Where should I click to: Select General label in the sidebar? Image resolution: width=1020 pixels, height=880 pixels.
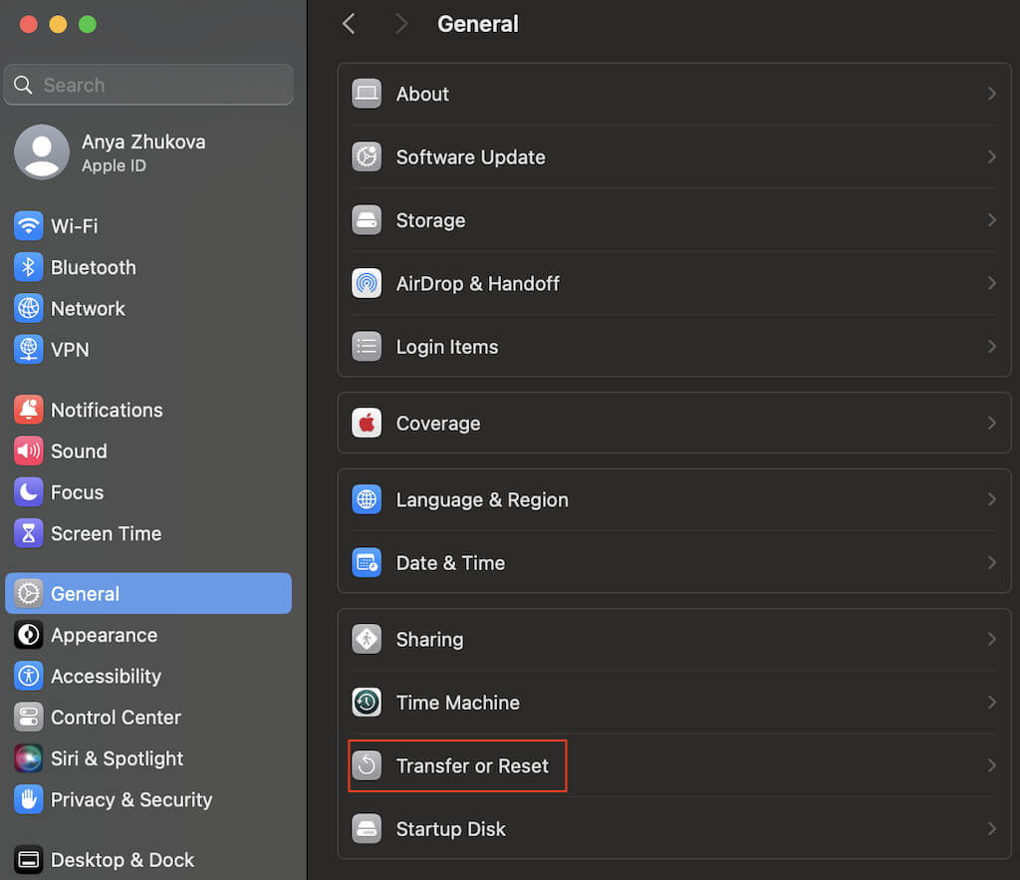[86, 594]
